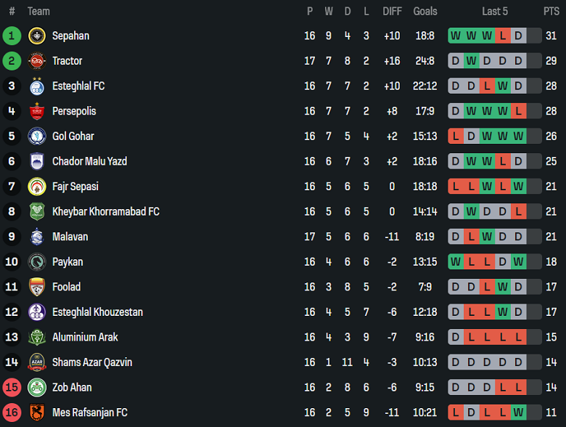566x427 pixels.
Task: Open Chador Malu Yazd team page
Action: pyautogui.click(x=89, y=161)
